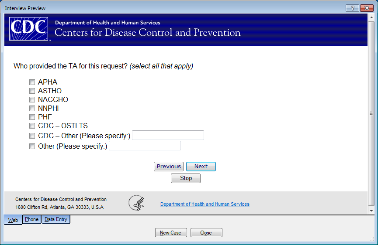Close the Interview Preview window
The image size is (378, 245).
[367, 8]
